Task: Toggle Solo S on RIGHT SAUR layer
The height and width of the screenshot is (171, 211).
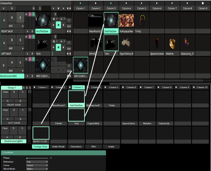Action: tap(20, 18)
